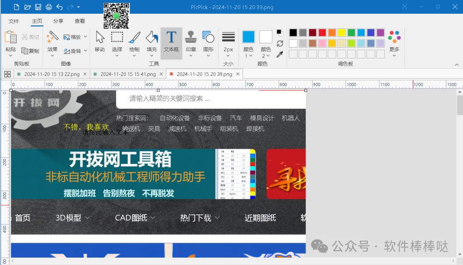463x265 pixels.
Task: Click the Rotate (旋转) button
Action: coord(72,51)
